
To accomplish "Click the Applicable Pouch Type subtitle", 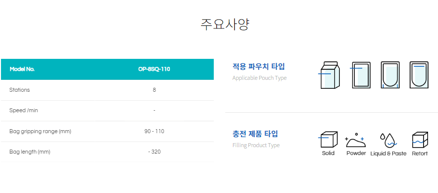I will click(260, 78).
